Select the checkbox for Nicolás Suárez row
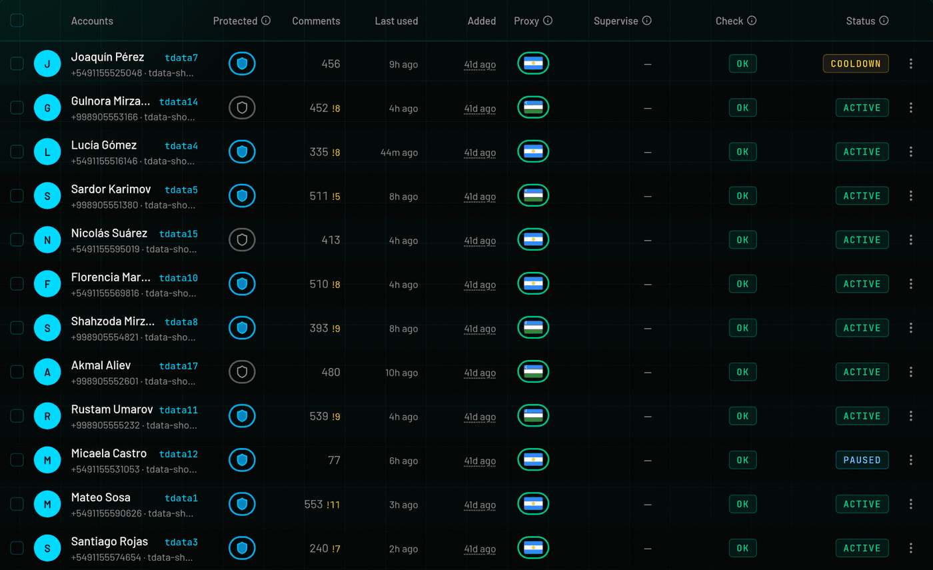Viewport: 933px width, 570px height. click(x=17, y=239)
